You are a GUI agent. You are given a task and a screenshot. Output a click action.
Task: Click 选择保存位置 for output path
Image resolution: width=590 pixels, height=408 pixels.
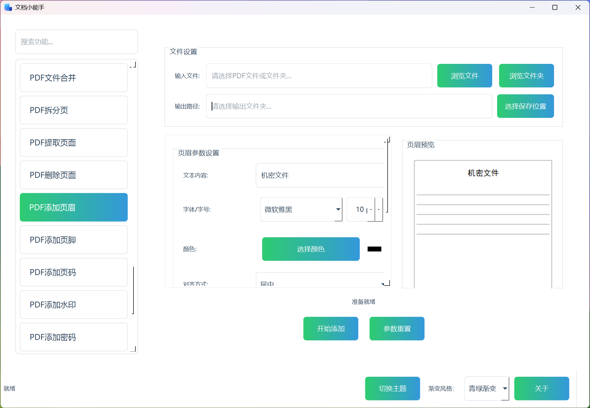525,106
